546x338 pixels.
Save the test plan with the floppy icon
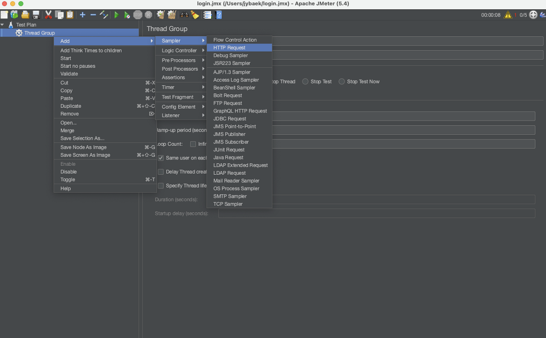click(36, 15)
